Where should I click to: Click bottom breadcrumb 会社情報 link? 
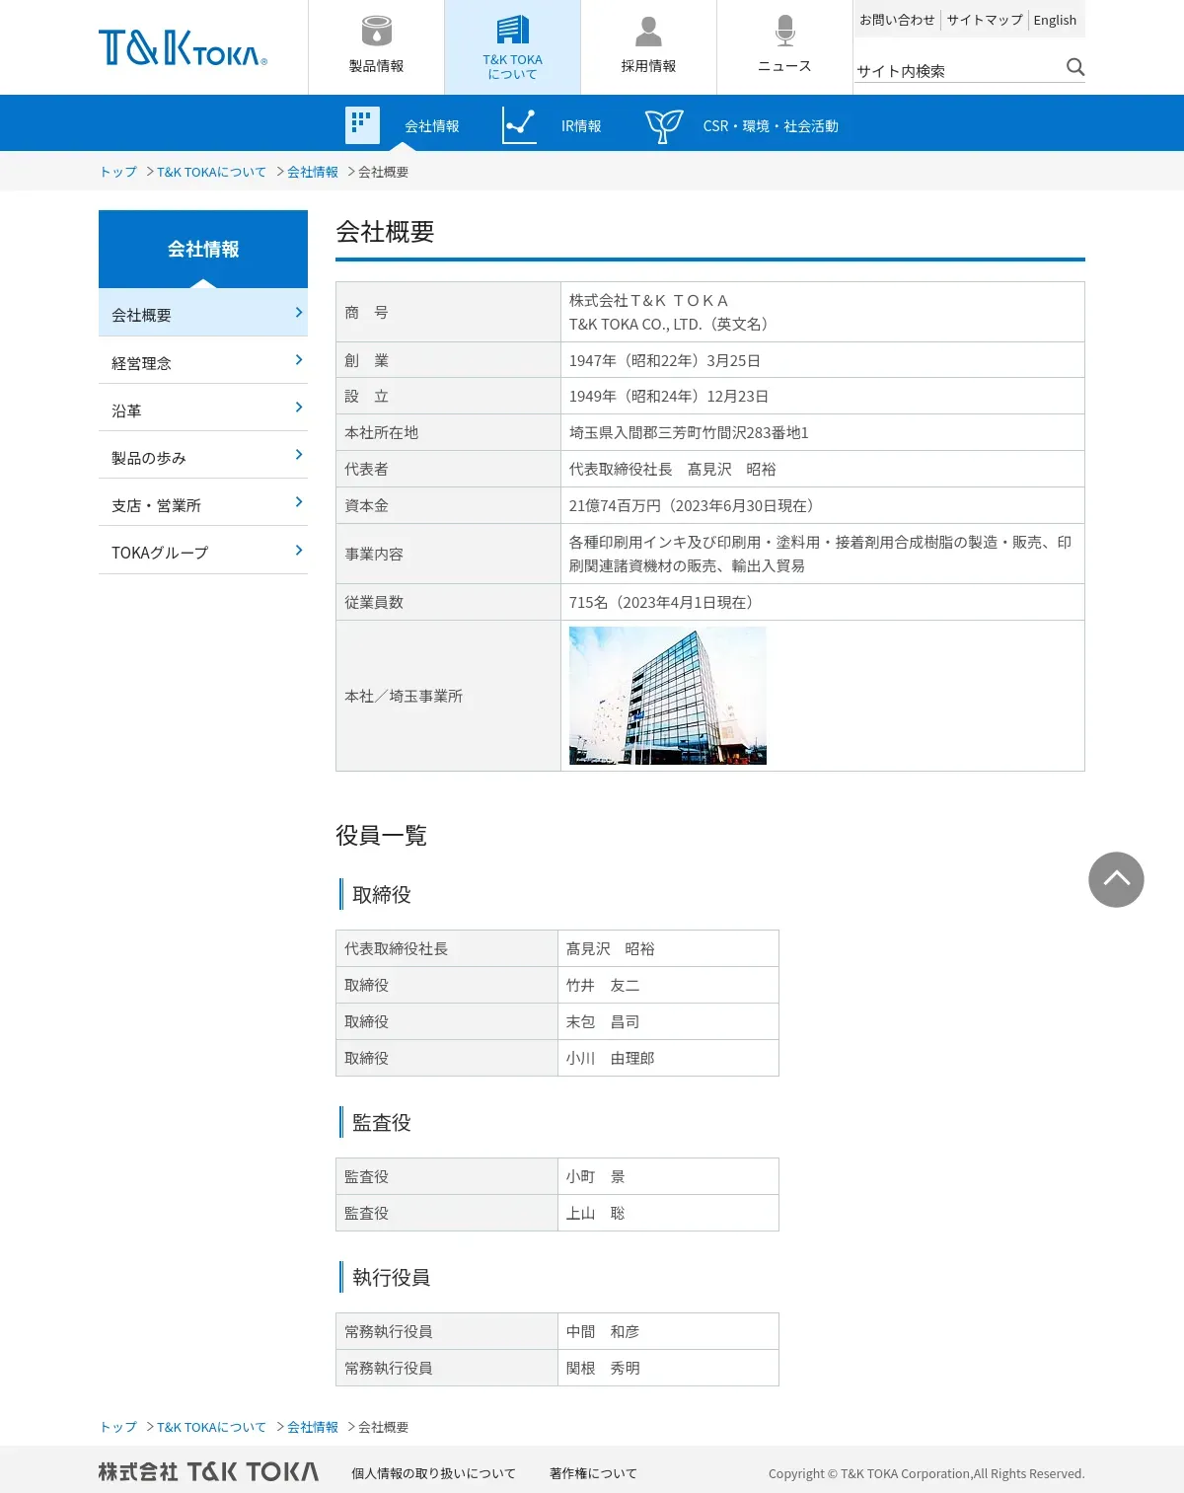313,1427
